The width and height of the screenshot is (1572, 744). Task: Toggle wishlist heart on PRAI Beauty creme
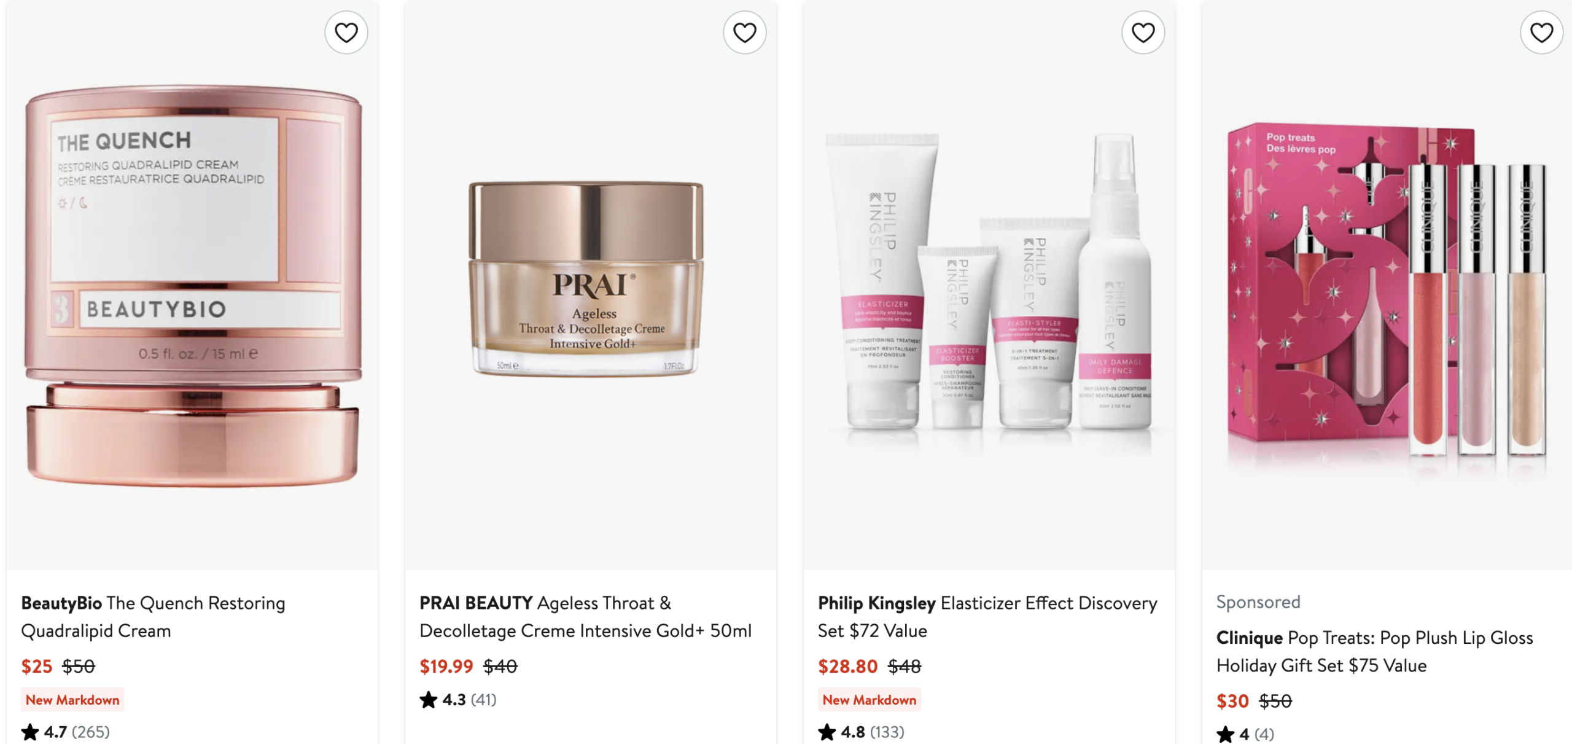744,33
